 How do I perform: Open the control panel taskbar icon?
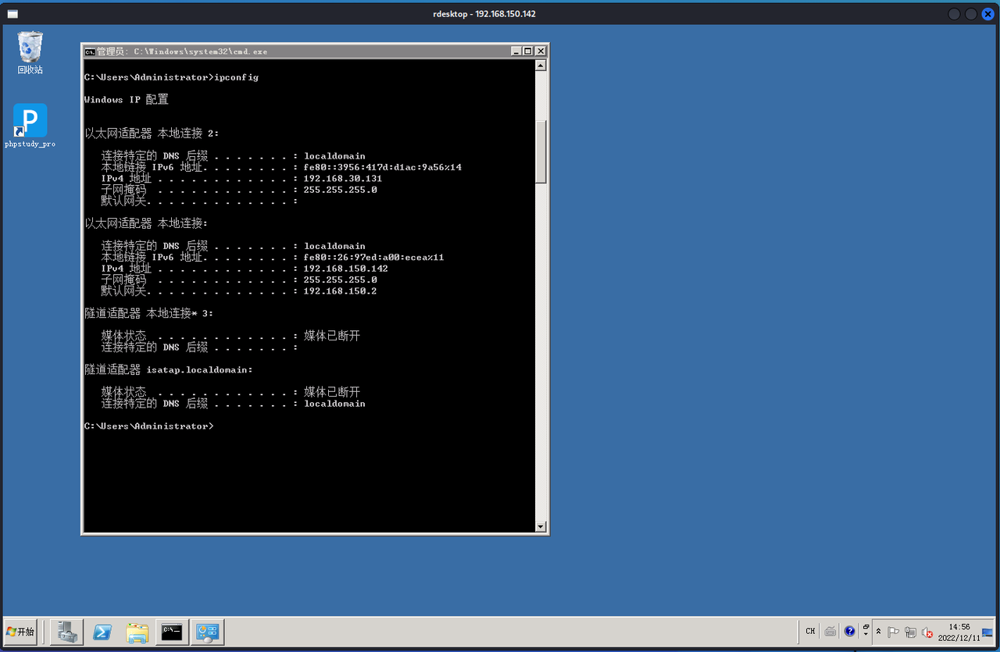pyautogui.click(x=207, y=632)
